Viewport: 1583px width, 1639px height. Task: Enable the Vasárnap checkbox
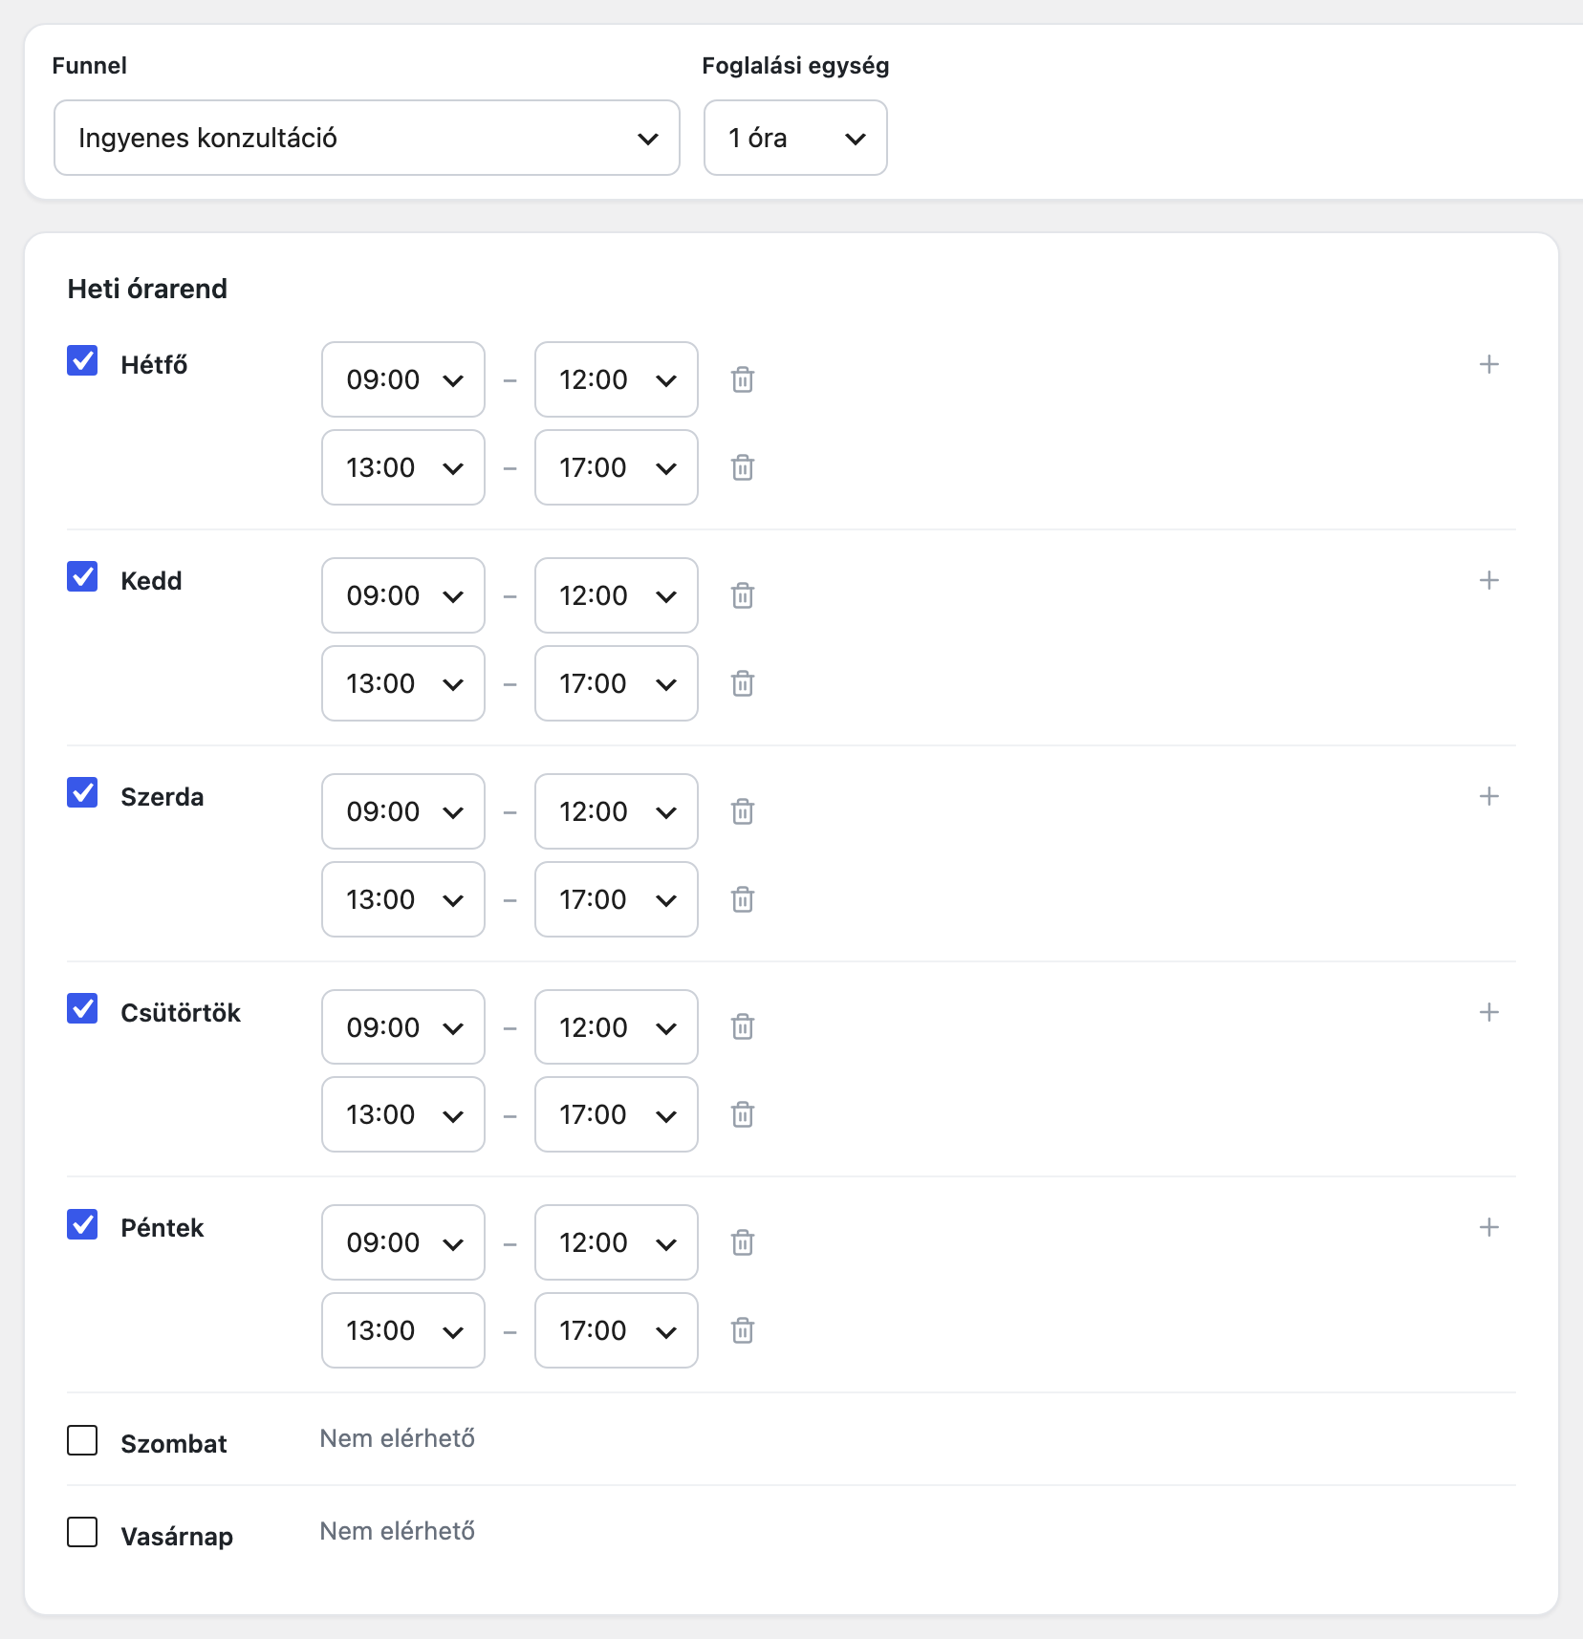[x=82, y=1532]
